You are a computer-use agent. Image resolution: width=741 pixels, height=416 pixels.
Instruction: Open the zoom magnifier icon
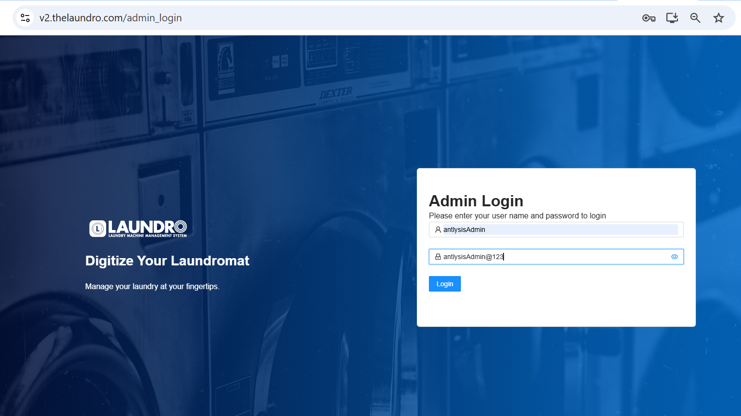pyautogui.click(x=695, y=18)
